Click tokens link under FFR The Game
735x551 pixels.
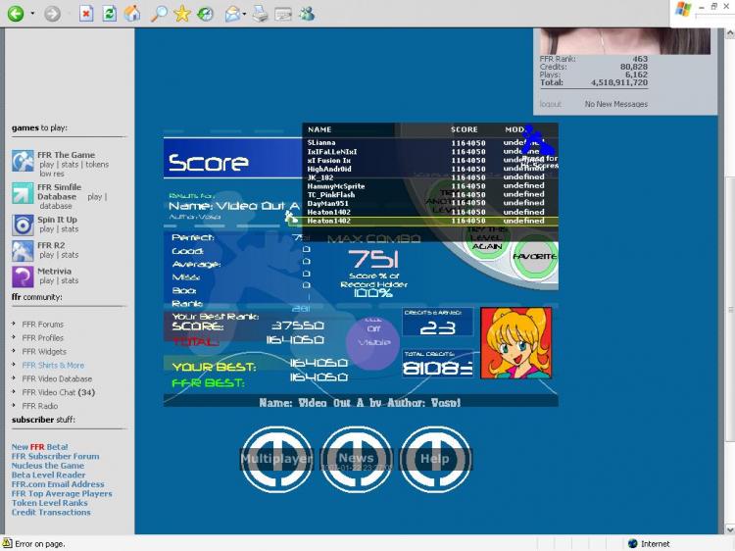pos(97,165)
